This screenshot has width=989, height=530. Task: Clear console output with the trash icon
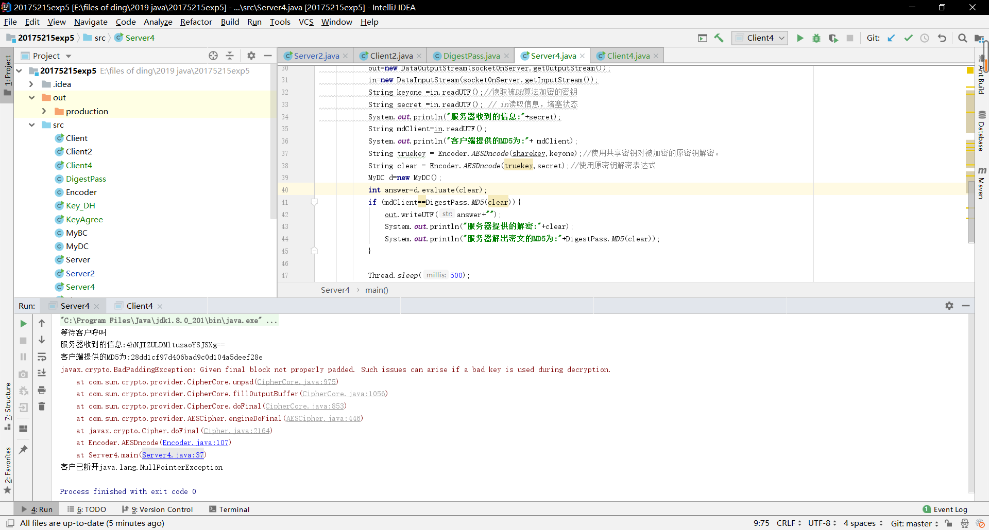[42, 407]
